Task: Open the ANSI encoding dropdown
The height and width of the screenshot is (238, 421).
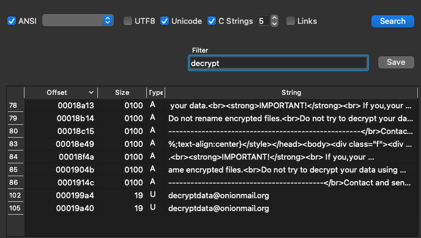Action: (x=78, y=20)
